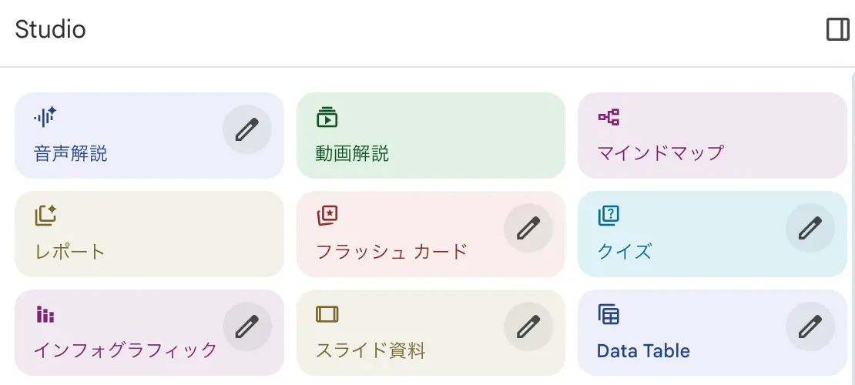Click the mind map node icon

coord(609,117)
